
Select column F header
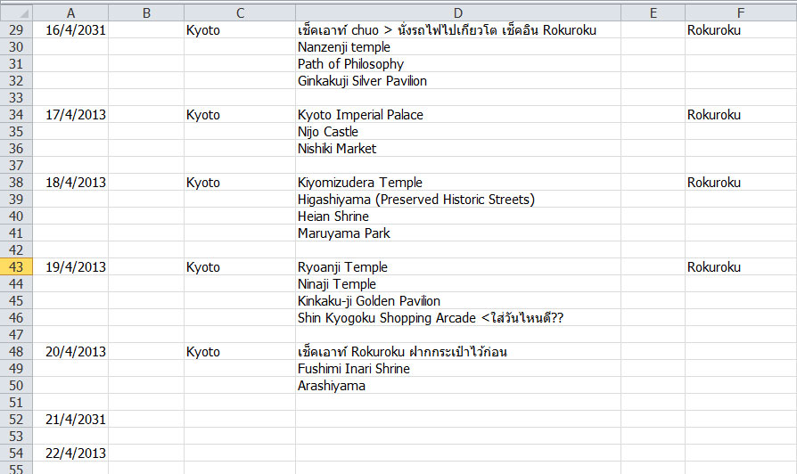pyautogui.click(x=741, y=12)
